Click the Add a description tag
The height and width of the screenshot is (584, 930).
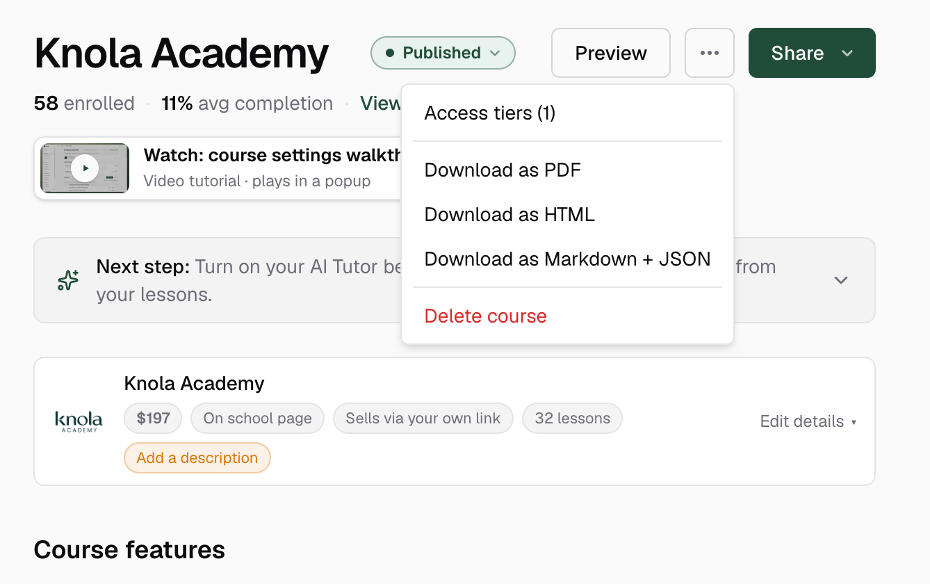click(197, 458)
